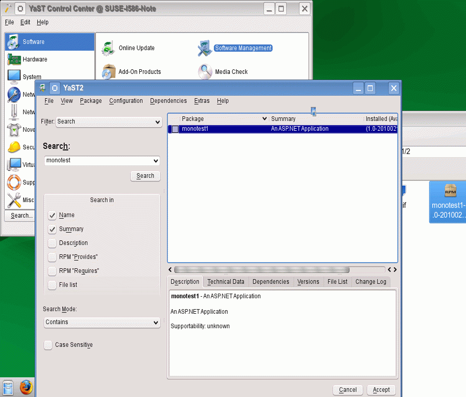
Task: Click the left scroll arrow of package list
Action: click(170, 270)
